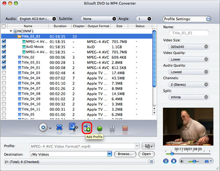
Task: Select the Title_04_11 row
Action: click(x=77, y=109)
